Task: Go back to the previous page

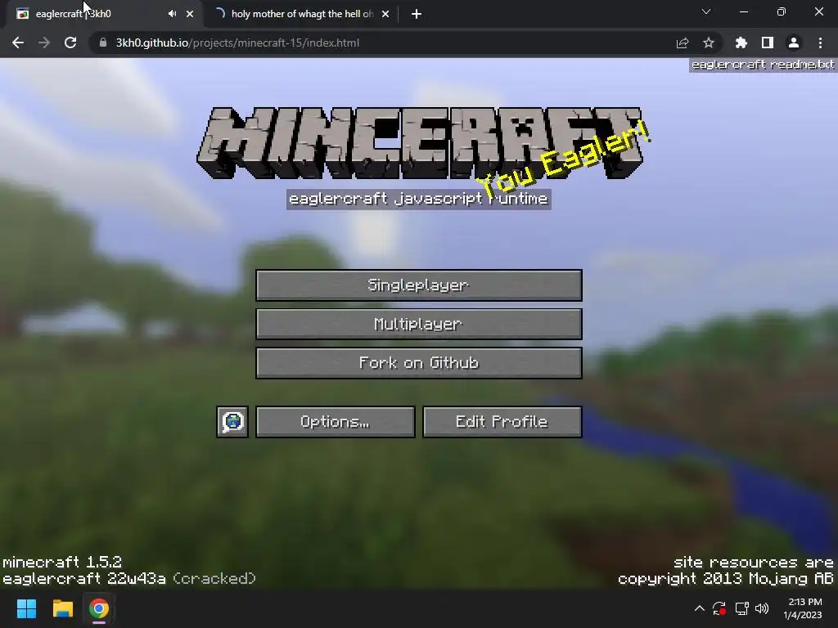Action: 18,43
